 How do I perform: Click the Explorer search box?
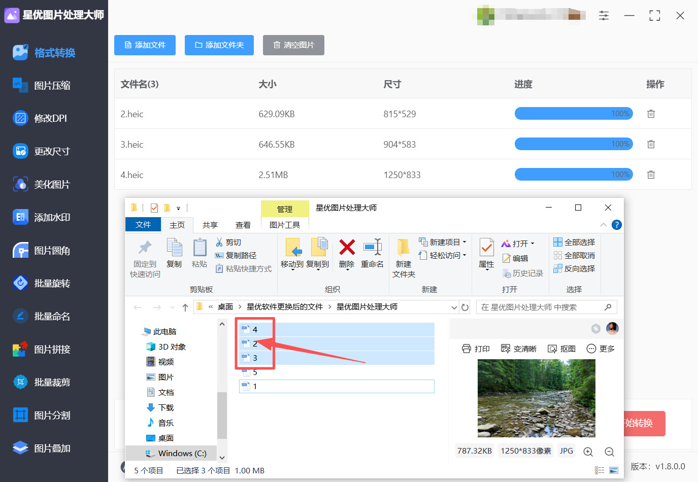point(546,307)
